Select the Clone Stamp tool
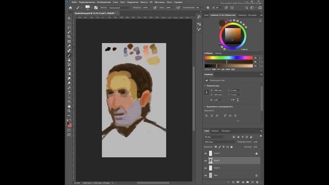The height and width of the screenshot is (185, 329). click(69, 60)
